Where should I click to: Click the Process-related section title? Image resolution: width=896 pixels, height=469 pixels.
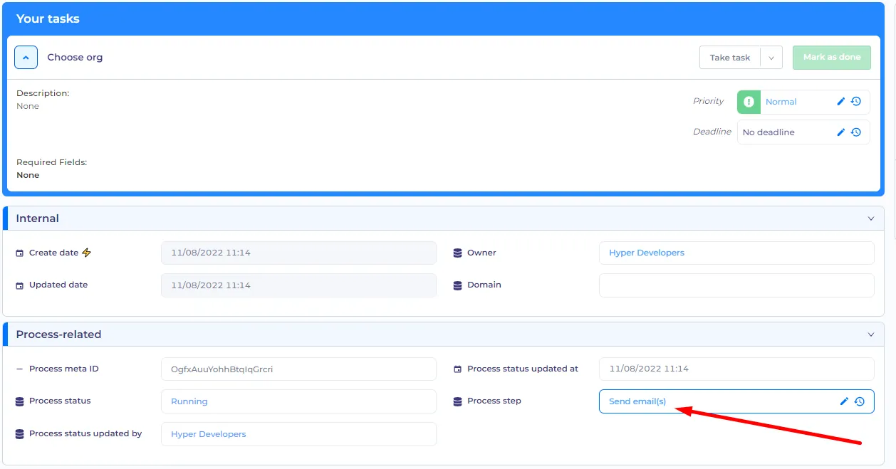[x=59, y=334]
